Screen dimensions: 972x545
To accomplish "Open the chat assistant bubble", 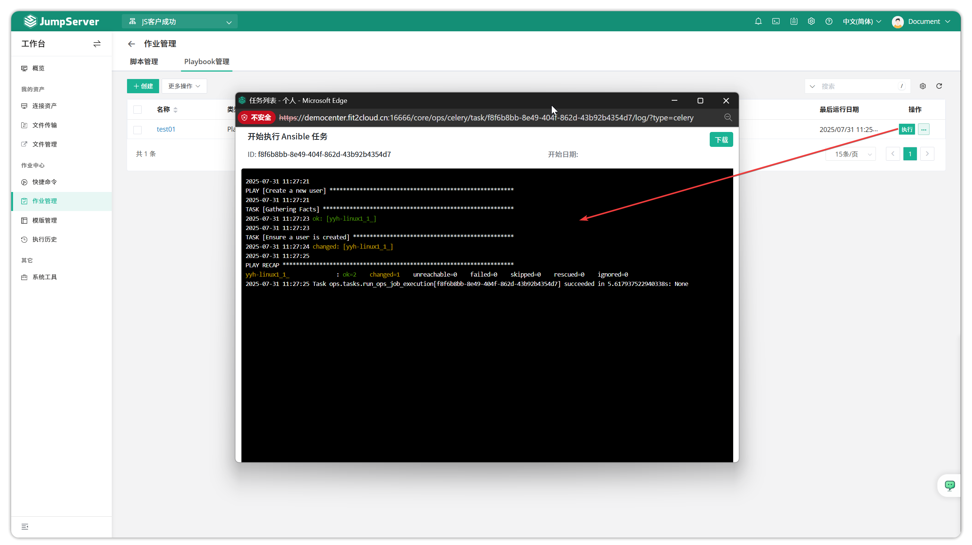I will (x=949, y=485).
